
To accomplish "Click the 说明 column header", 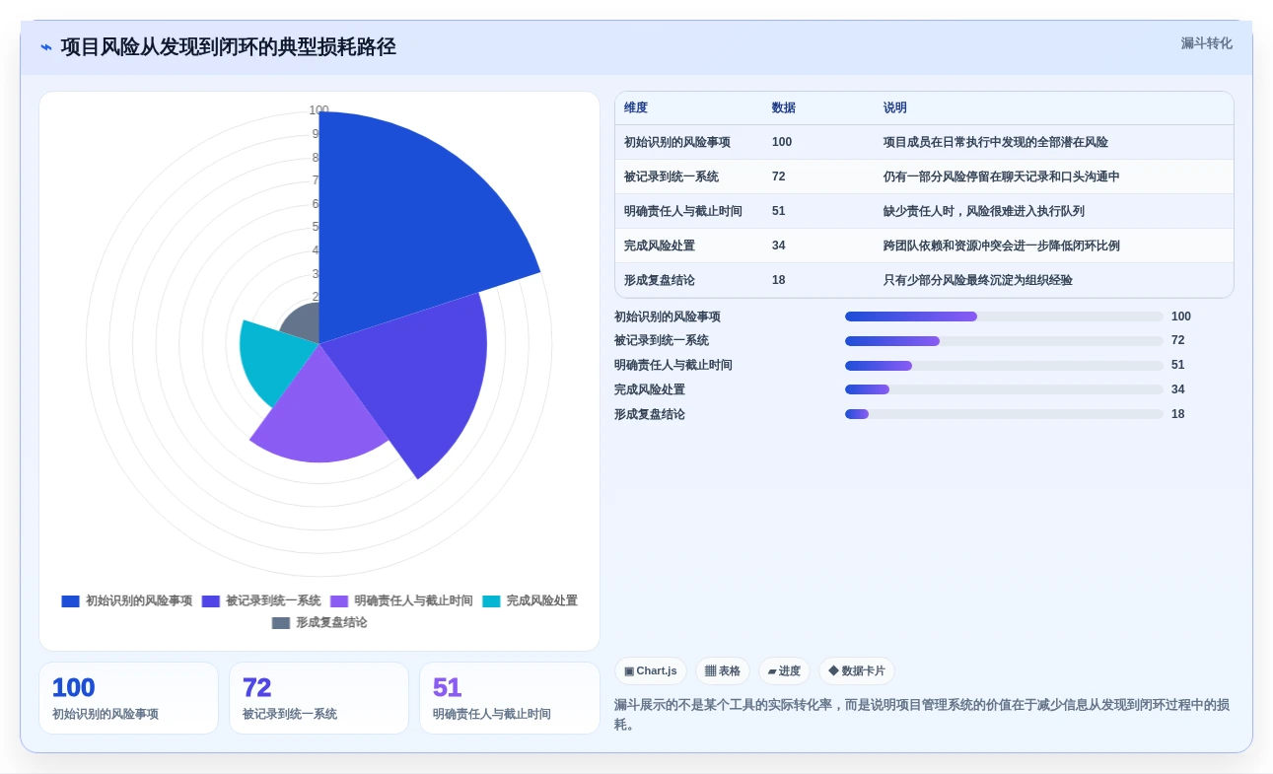I will (x=895, y=107).
